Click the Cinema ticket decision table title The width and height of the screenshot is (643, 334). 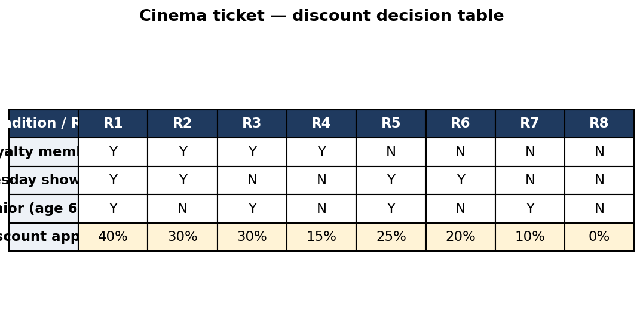click(321, 16)
